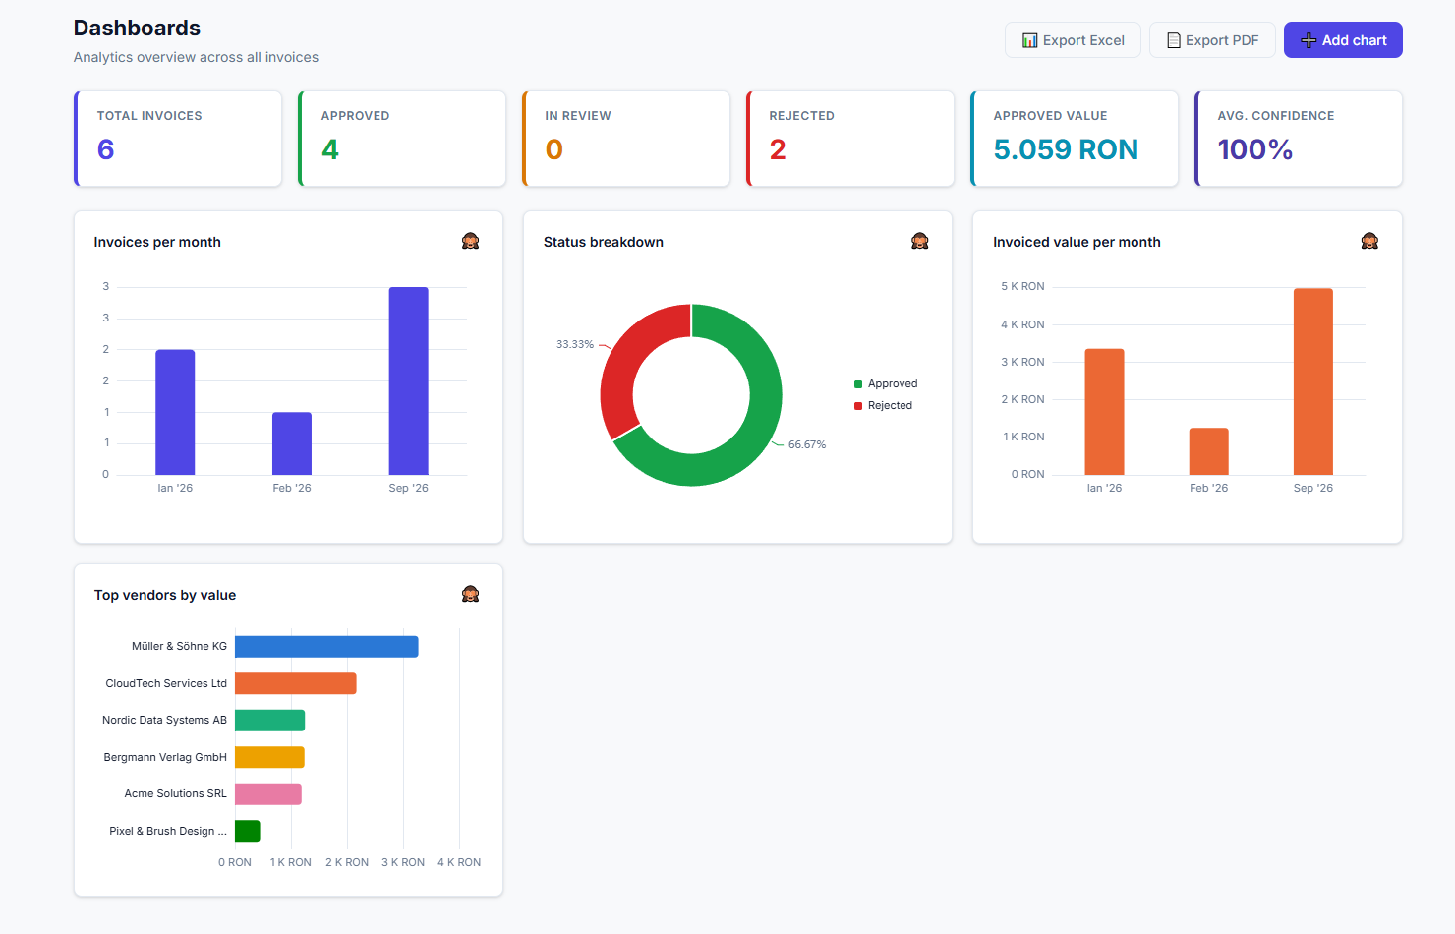Select the Nordic Data Systems AB bar

(x=269, y=721)
